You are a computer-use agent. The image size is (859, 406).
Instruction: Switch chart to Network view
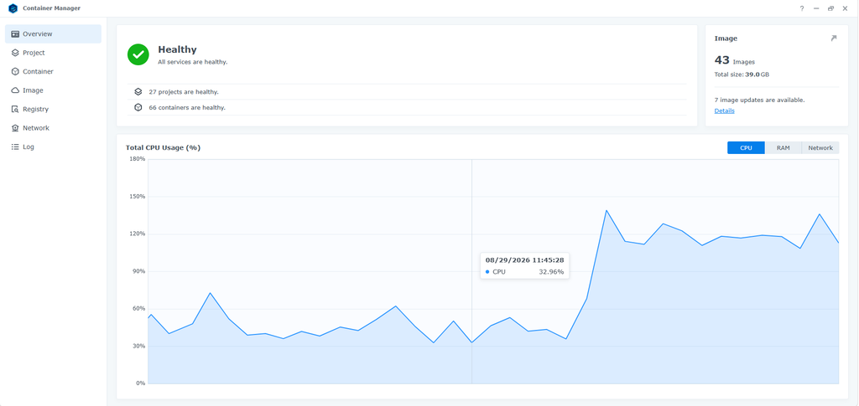[820, 148]
